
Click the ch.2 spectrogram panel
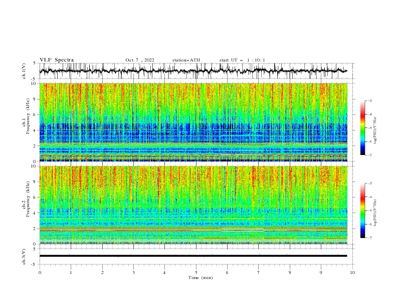click(193, 205)
